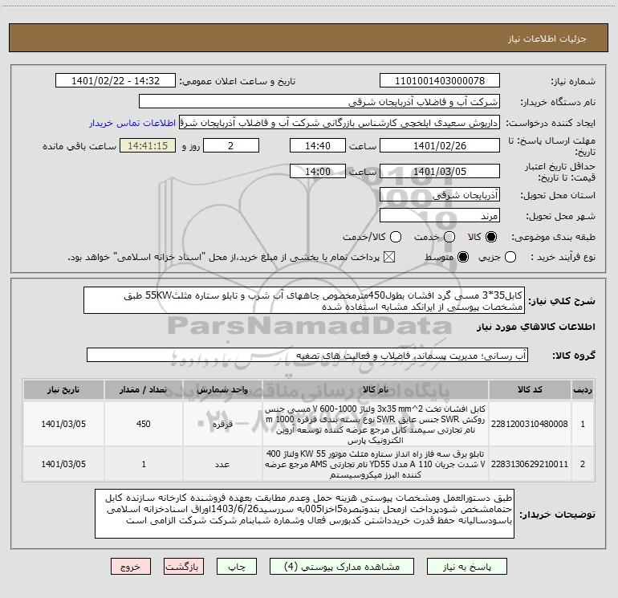Screen dimensions: 618x598
Task: Click the بازگشت back button
Action: 184,567
